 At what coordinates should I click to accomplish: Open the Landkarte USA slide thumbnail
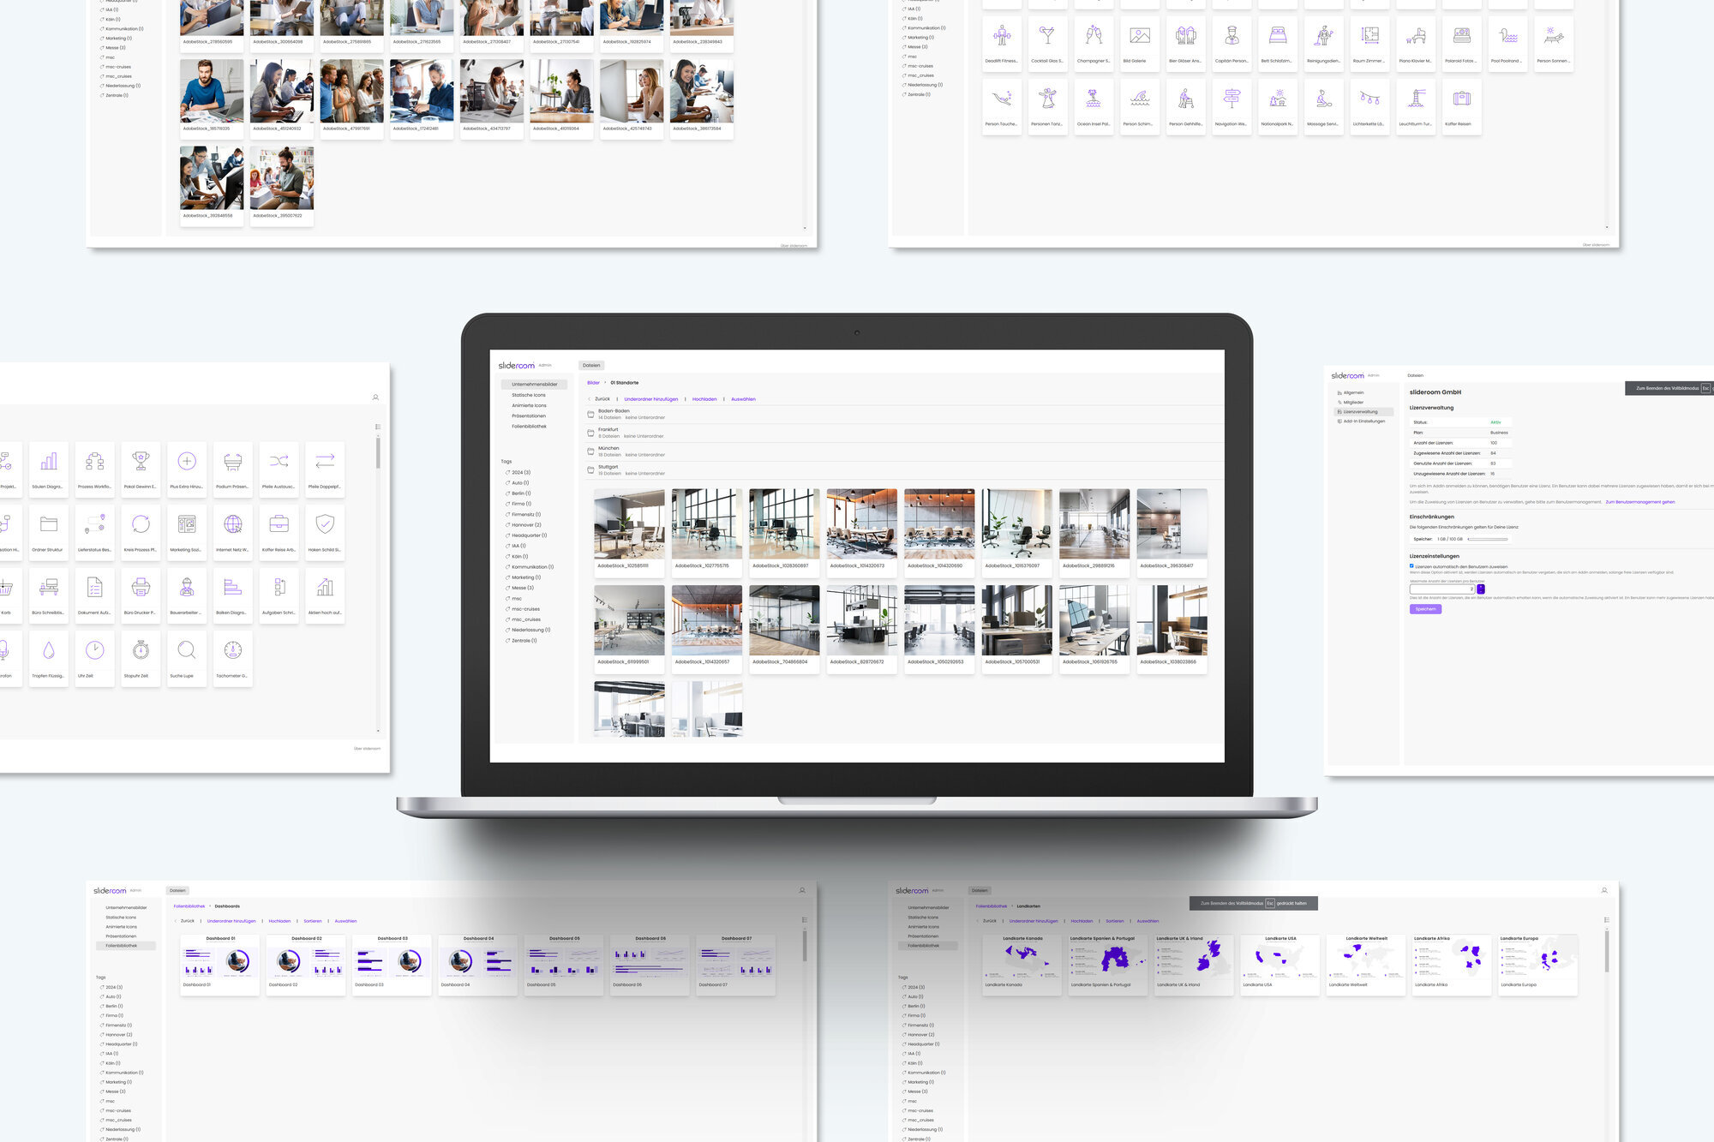(1280, 966)
